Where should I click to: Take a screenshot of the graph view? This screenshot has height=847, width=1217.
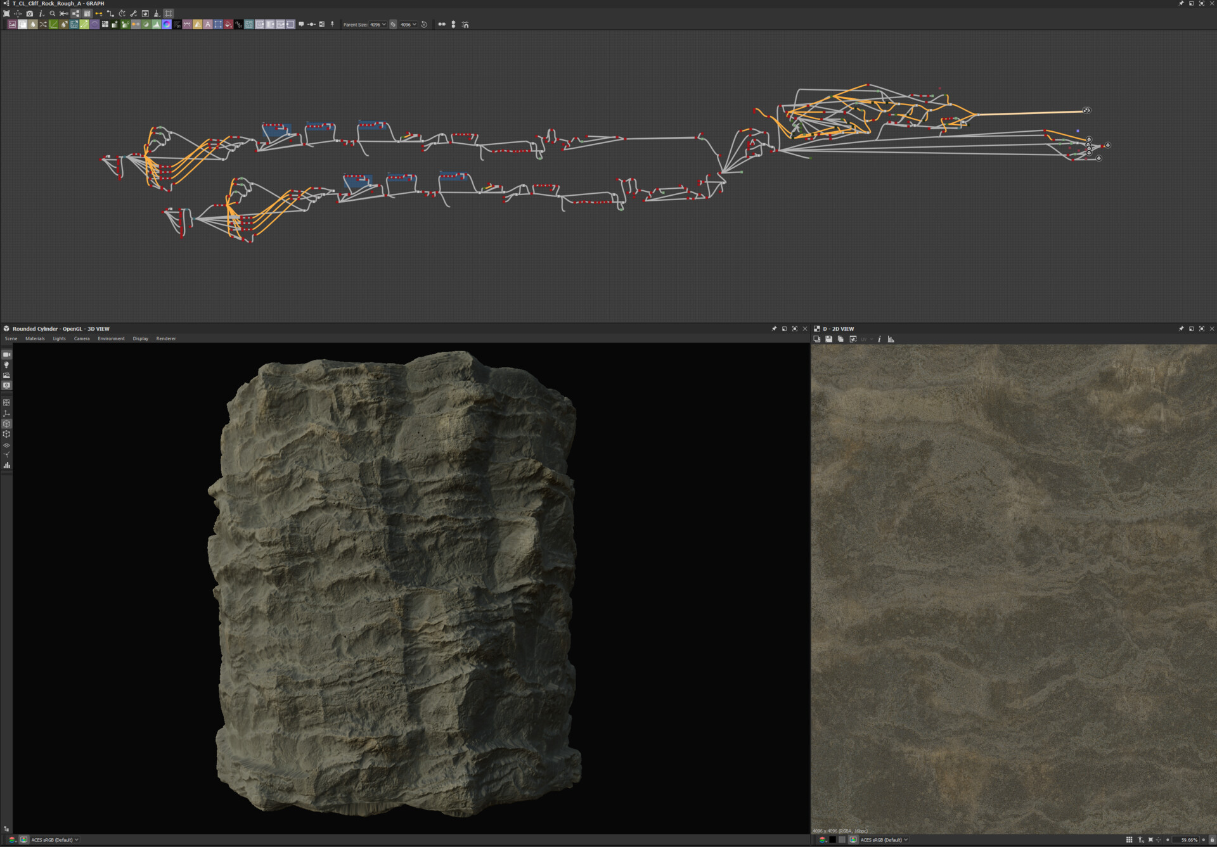(29, 13)
